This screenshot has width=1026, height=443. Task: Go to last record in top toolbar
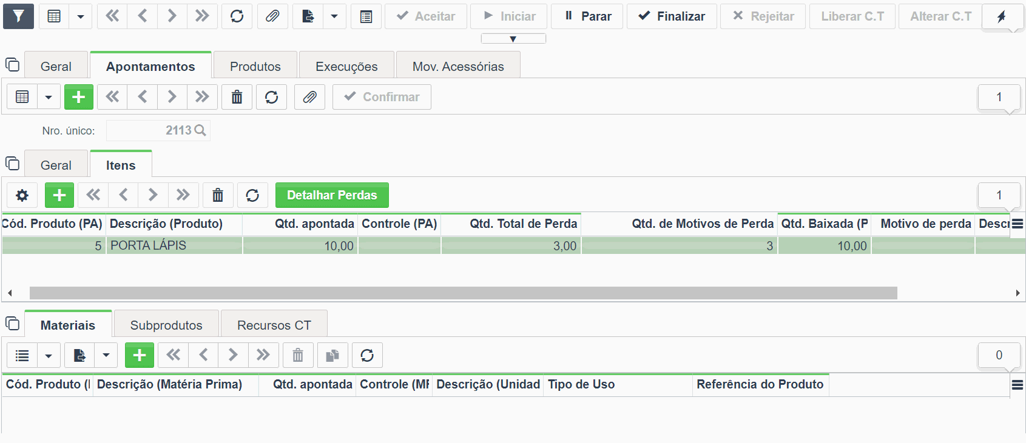[202, 16]
